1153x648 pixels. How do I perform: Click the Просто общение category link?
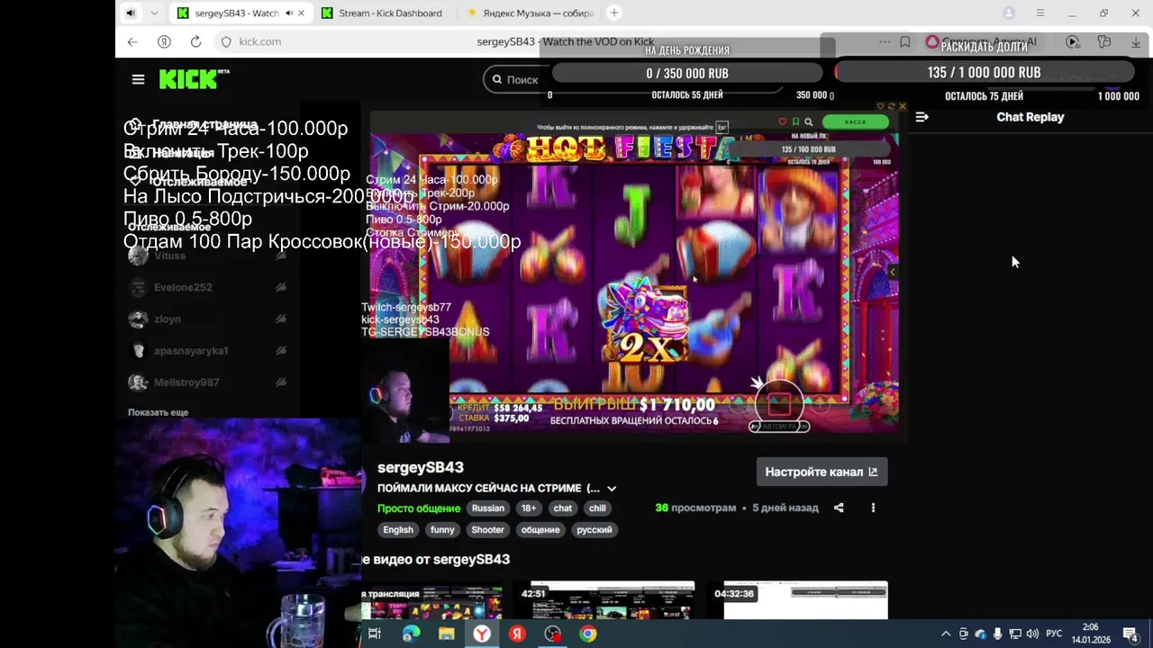(419, 508)
